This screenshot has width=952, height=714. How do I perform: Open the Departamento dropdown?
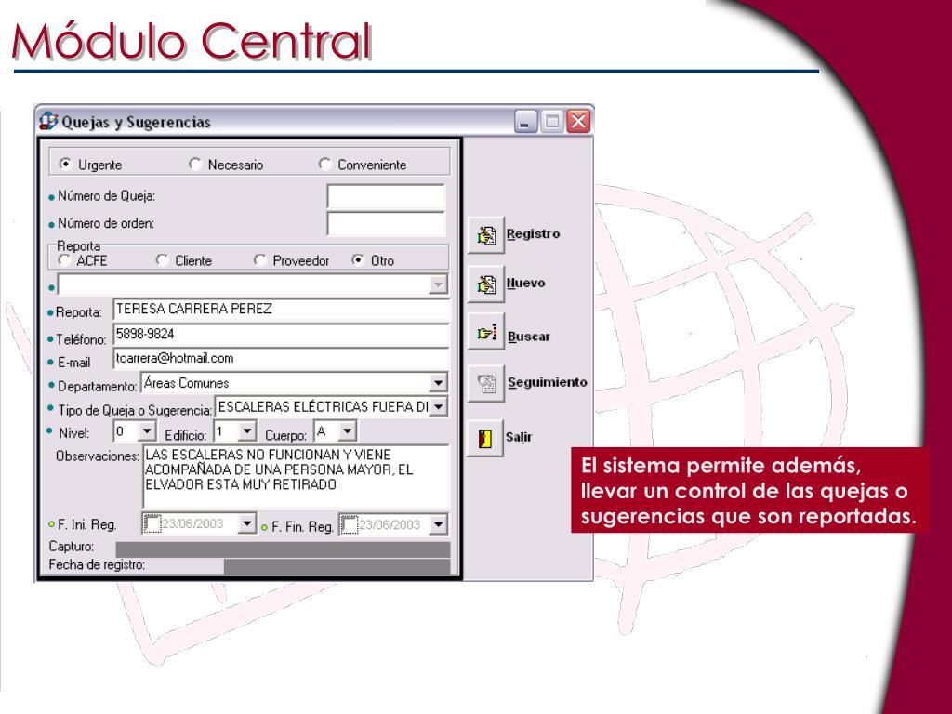point(438,382)
